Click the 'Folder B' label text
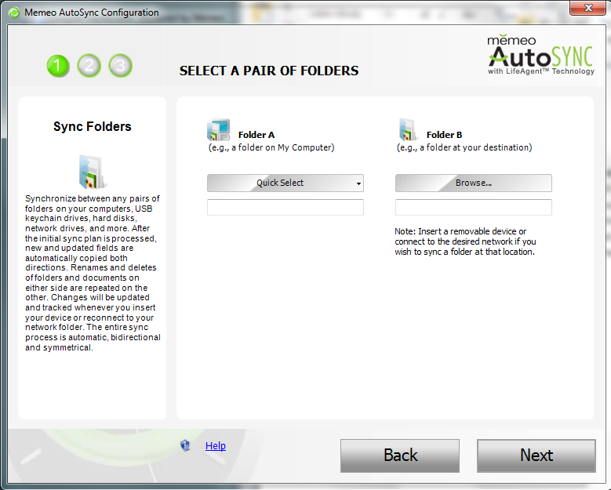Screen dimensions: 611x490 click(444, 135)
